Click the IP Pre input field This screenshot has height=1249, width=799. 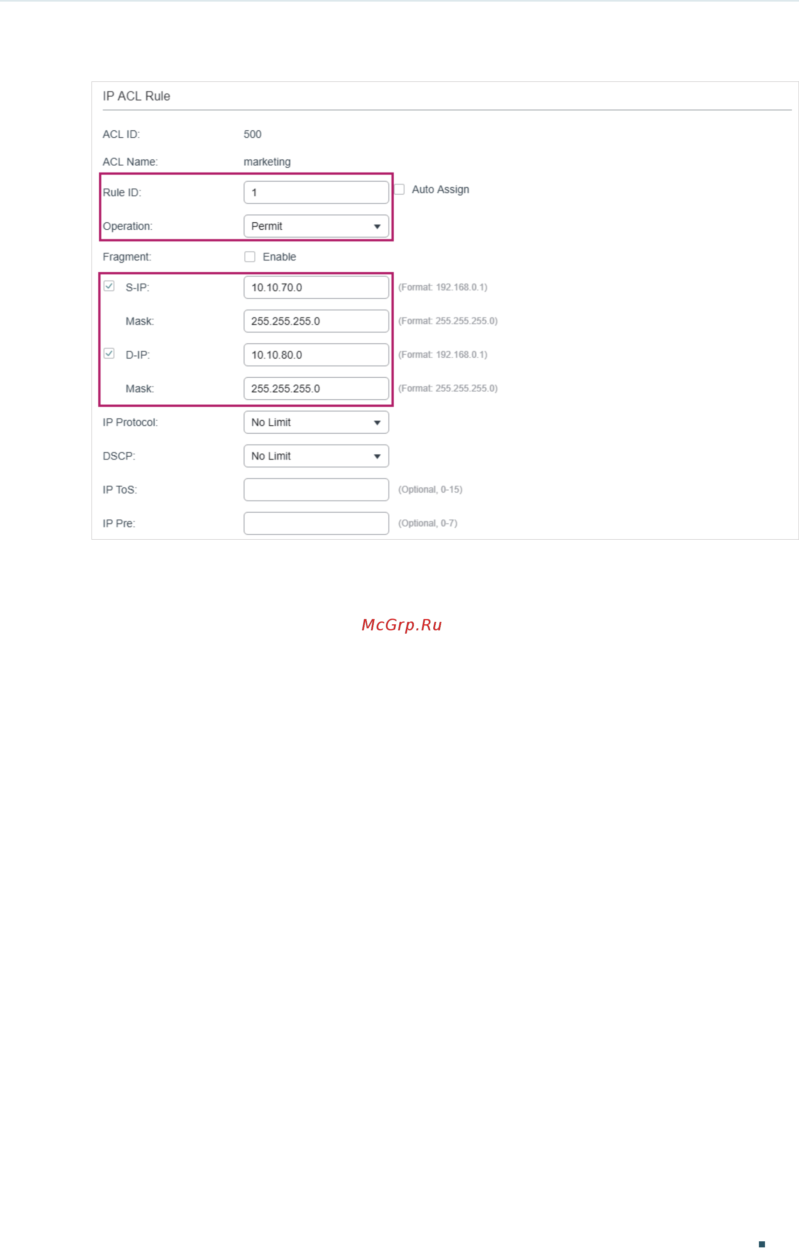pos(316,523)
